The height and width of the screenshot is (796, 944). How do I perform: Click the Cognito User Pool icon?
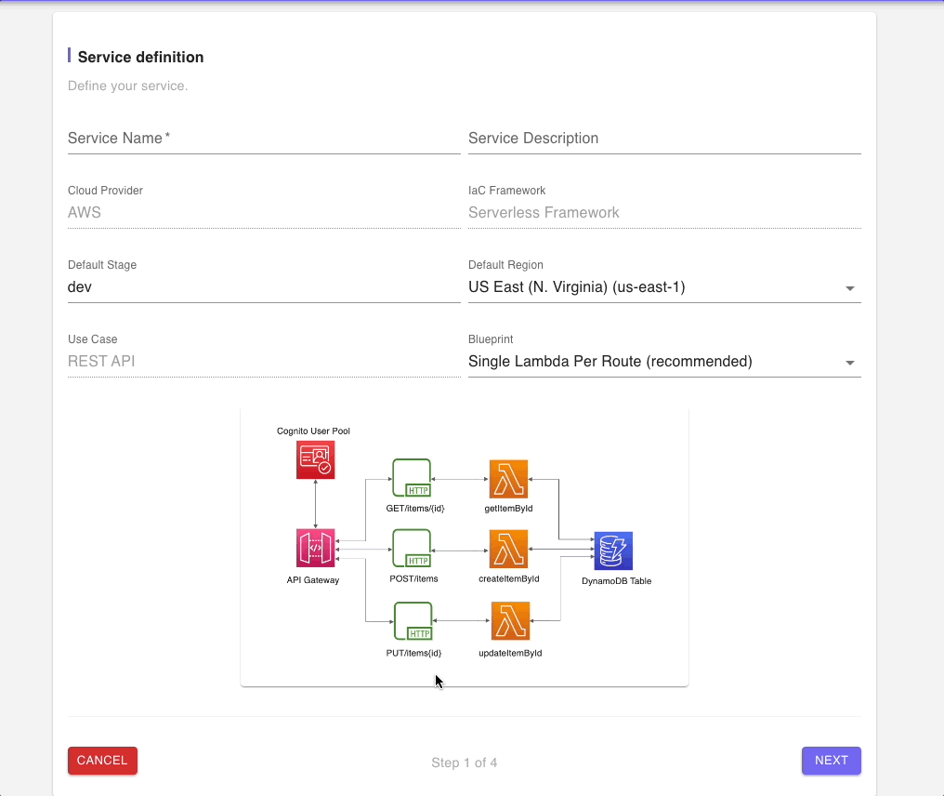316,459
